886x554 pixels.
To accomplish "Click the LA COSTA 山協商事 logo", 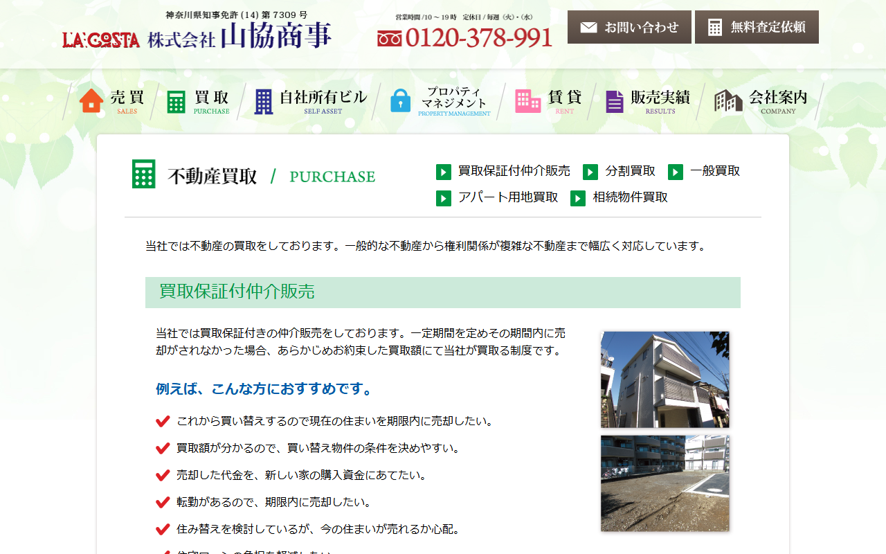I will tap(197, 34).
